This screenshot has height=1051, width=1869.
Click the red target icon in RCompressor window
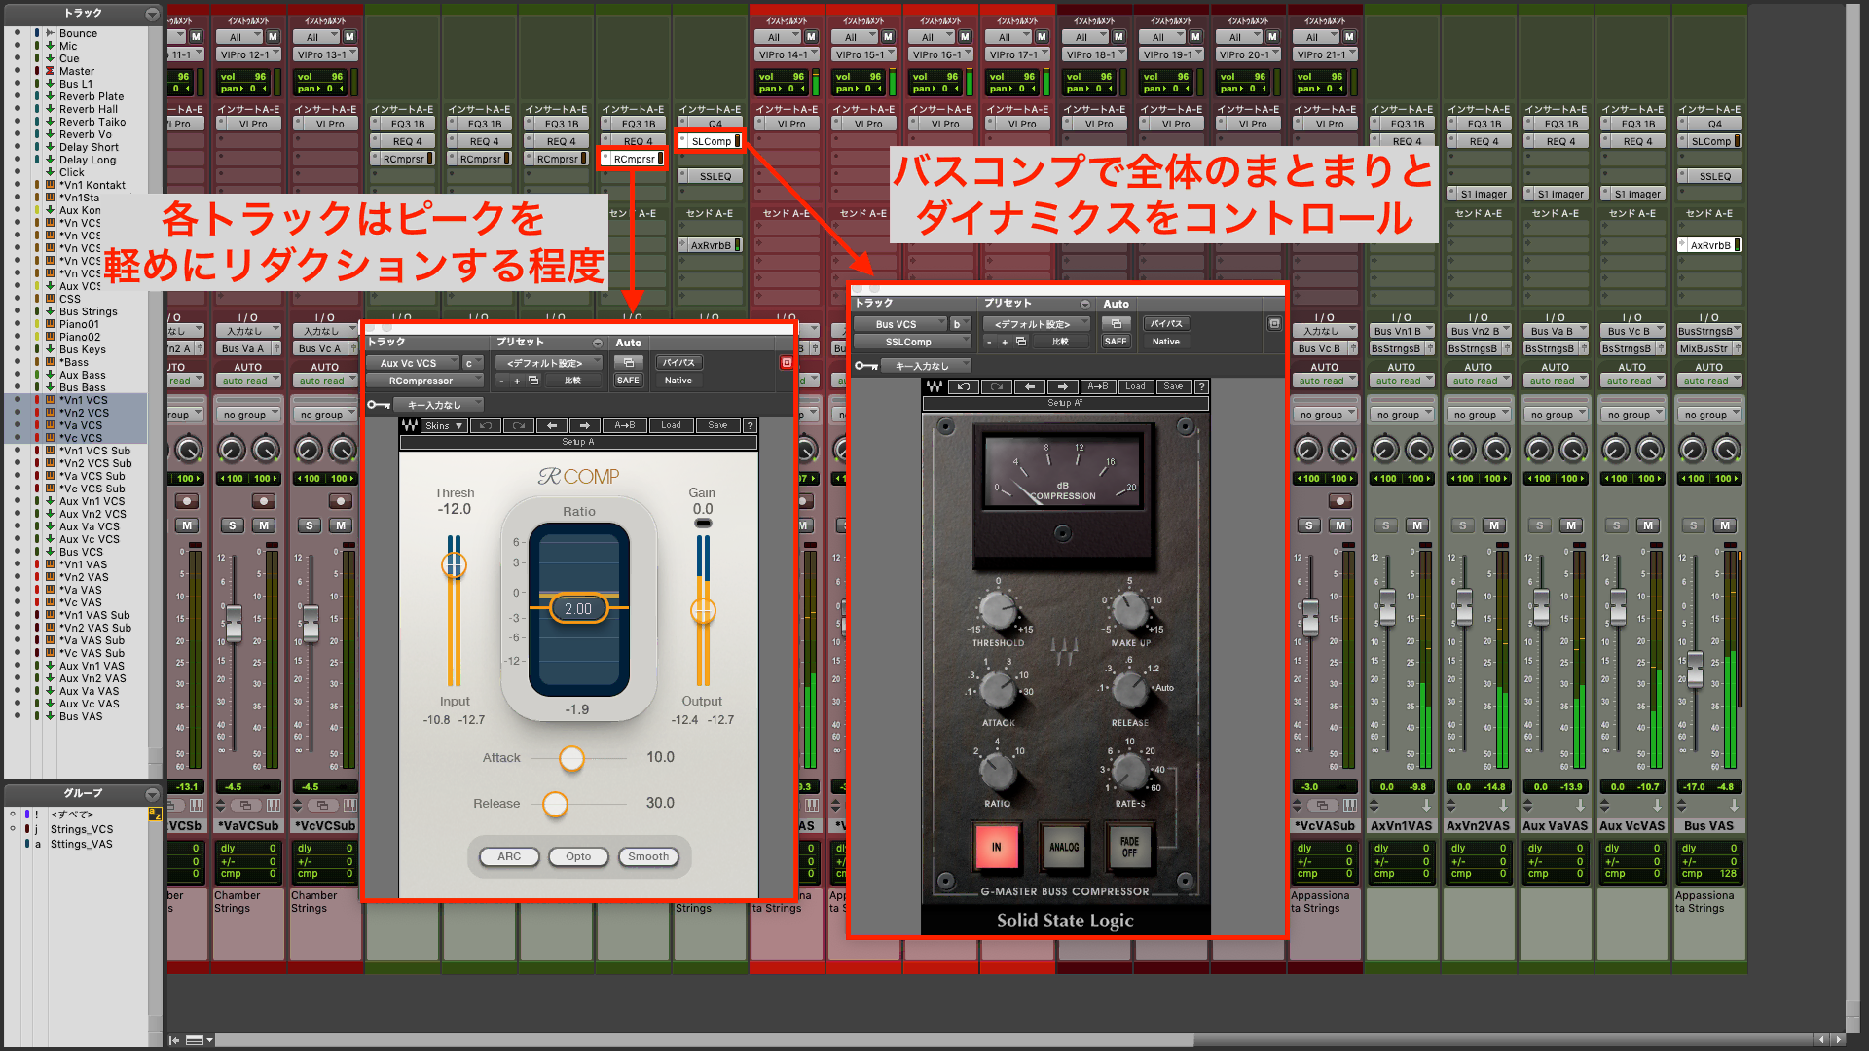click(x=787, y=362)
